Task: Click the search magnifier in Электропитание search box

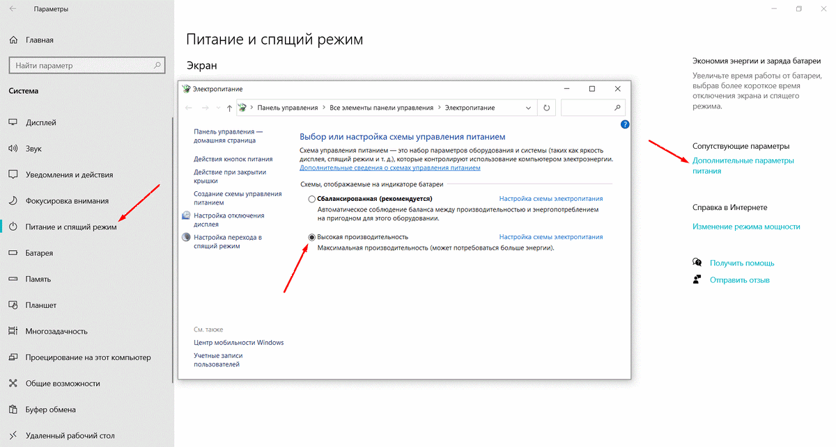Action: (x=617, y=108)
